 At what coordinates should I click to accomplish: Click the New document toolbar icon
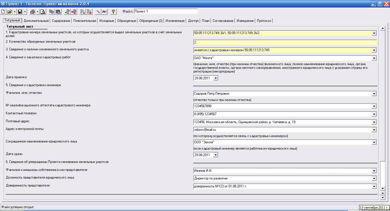point(3,12)
